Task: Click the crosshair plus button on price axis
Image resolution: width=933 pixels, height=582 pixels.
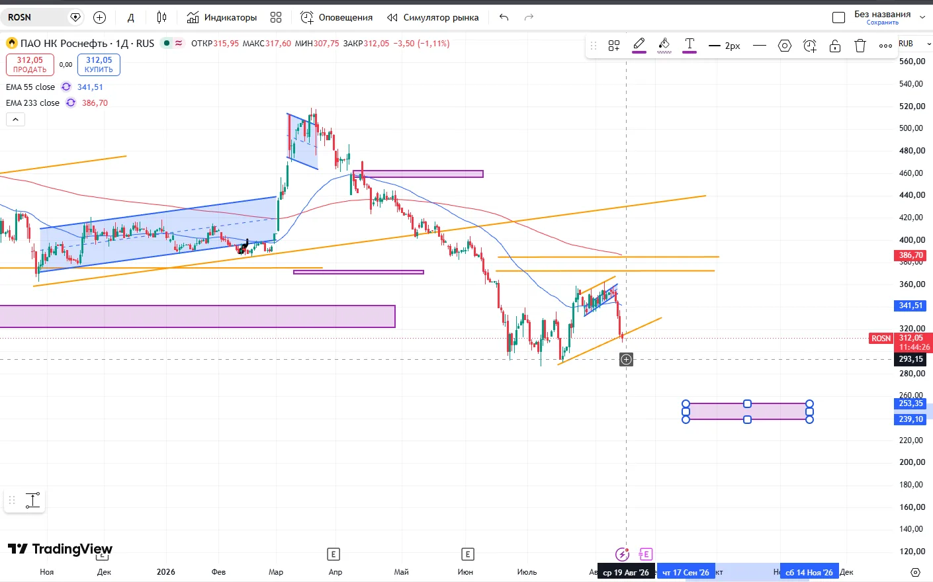Action: click(x=626, y=359)
